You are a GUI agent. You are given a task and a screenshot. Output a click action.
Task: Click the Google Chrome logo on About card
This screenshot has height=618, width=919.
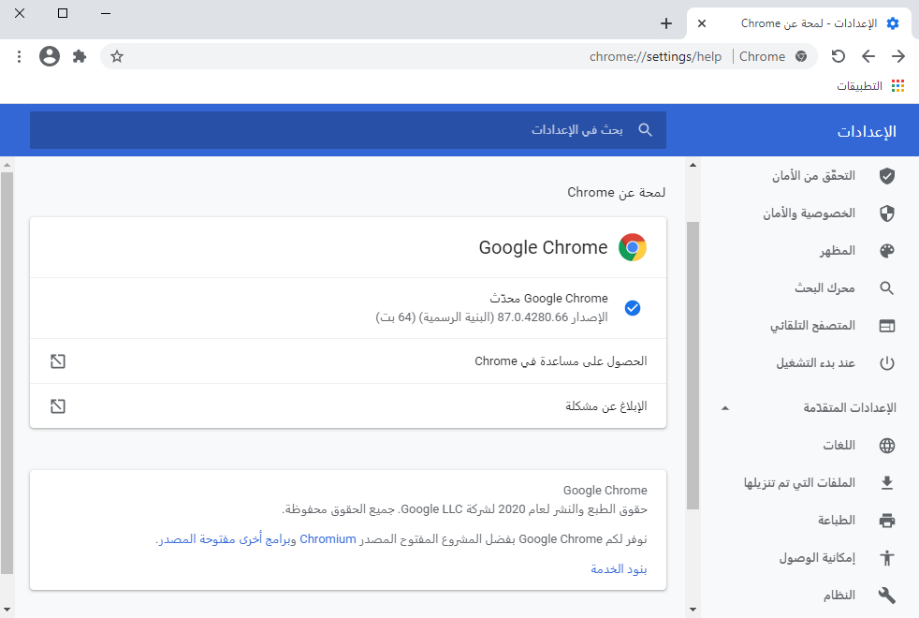click(633, 247)
